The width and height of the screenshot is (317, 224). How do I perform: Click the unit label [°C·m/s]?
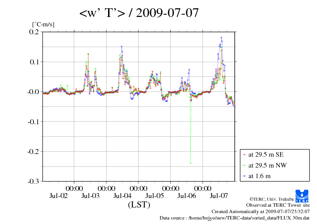pyautogui.click(x=43, y=24)
